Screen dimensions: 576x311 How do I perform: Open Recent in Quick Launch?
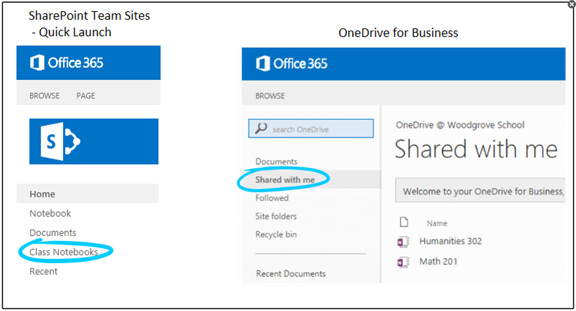point(43,272)
